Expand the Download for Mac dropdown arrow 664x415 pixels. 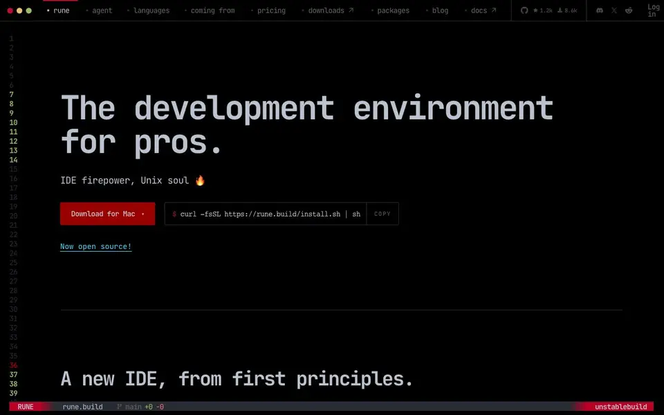pyautogui.click(x=142, y=214)
